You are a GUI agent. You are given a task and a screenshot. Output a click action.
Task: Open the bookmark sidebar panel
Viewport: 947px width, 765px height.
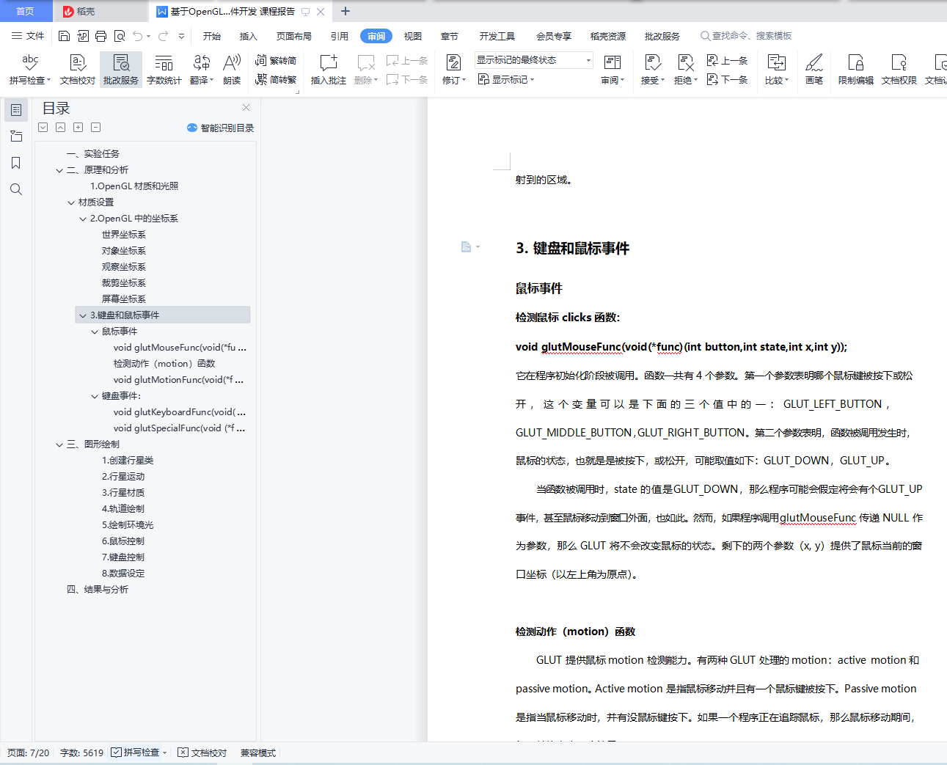(16, 163)
